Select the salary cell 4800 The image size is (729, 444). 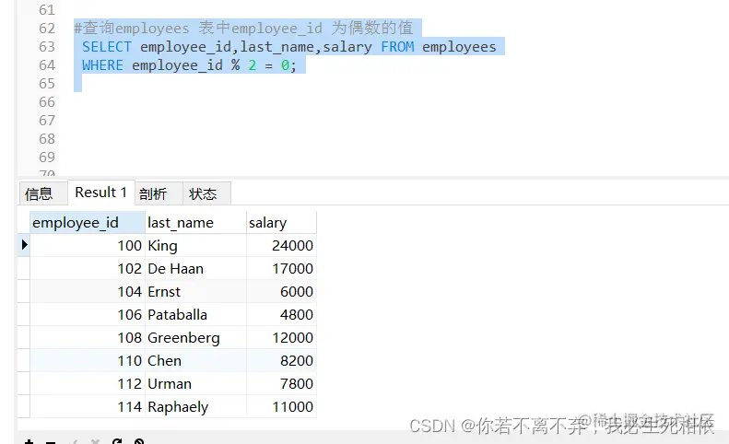(281, 314)
